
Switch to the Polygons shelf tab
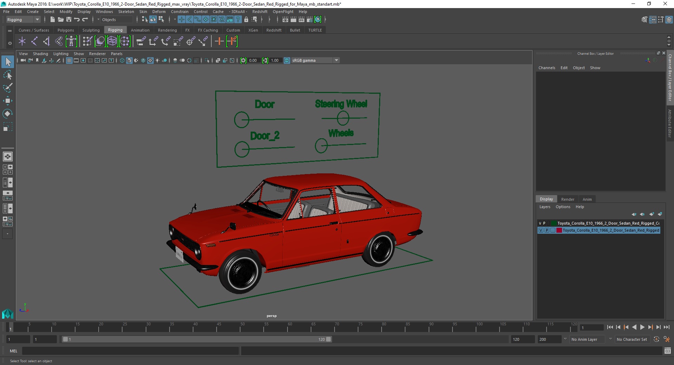[x=66, y=30]
